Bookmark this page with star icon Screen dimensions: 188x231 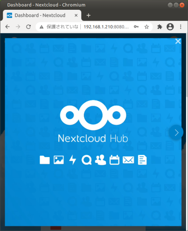pos(146,27)
